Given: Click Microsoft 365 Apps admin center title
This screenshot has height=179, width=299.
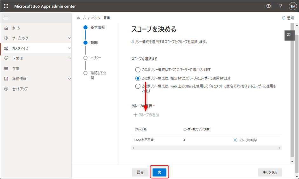Looking at the screenshot, I should coord(45,6).
